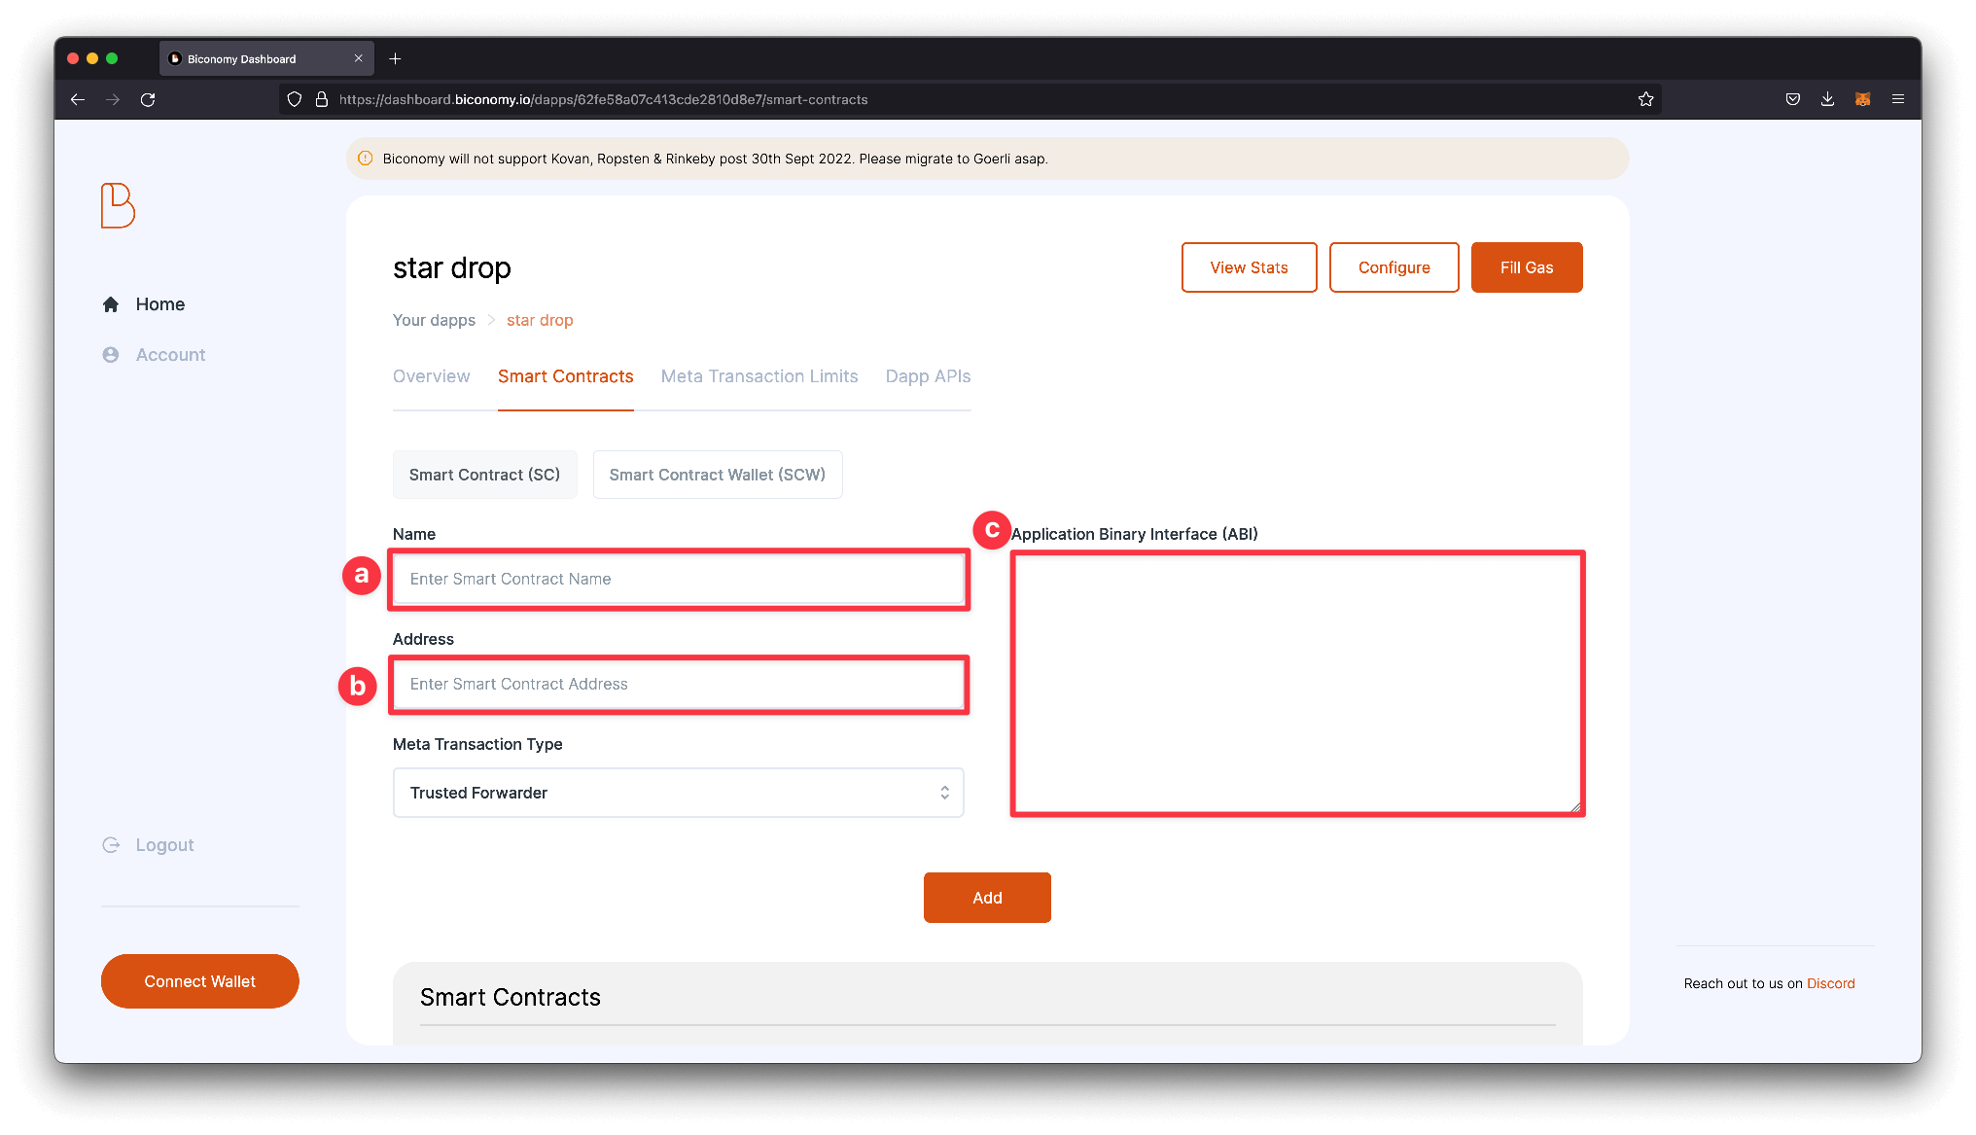Select the Smart Contract (SC) option
This screenshot has width=1976, height=1135.
(484, 474)
